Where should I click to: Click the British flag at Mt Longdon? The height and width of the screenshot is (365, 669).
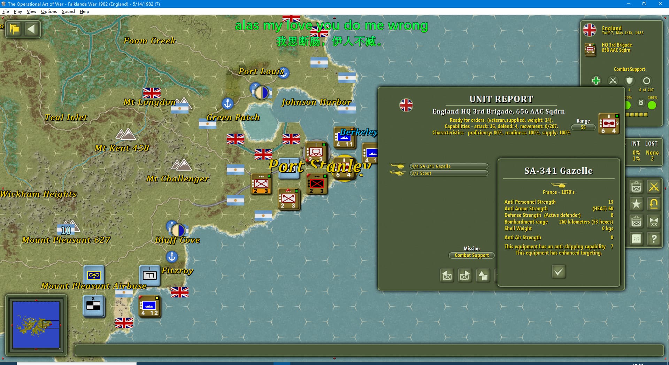[152, 93]
